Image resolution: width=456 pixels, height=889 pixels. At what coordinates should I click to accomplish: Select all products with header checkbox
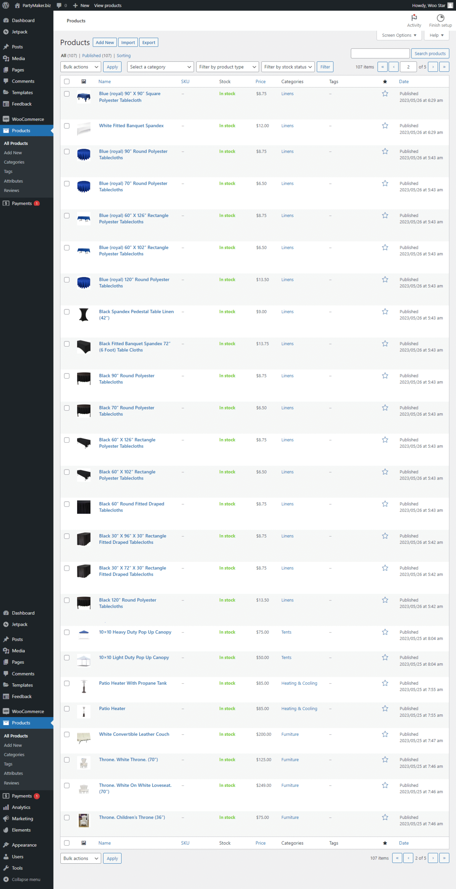tap(67, 82)
